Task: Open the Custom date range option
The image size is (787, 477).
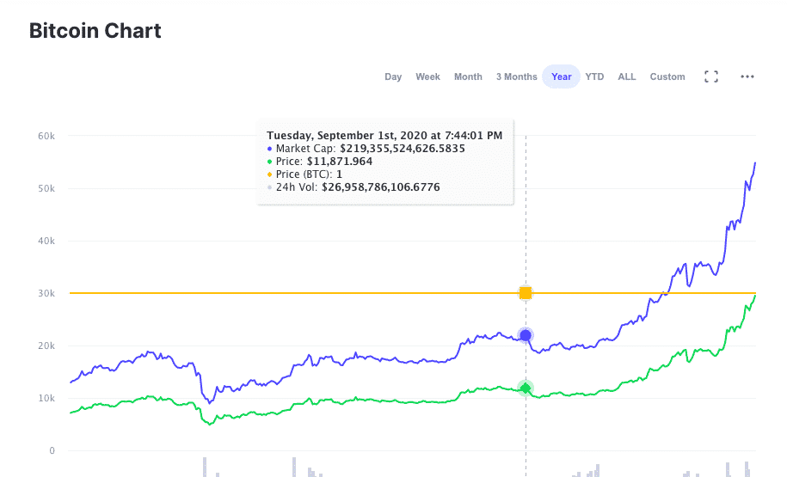Action: tap(667, 76)
